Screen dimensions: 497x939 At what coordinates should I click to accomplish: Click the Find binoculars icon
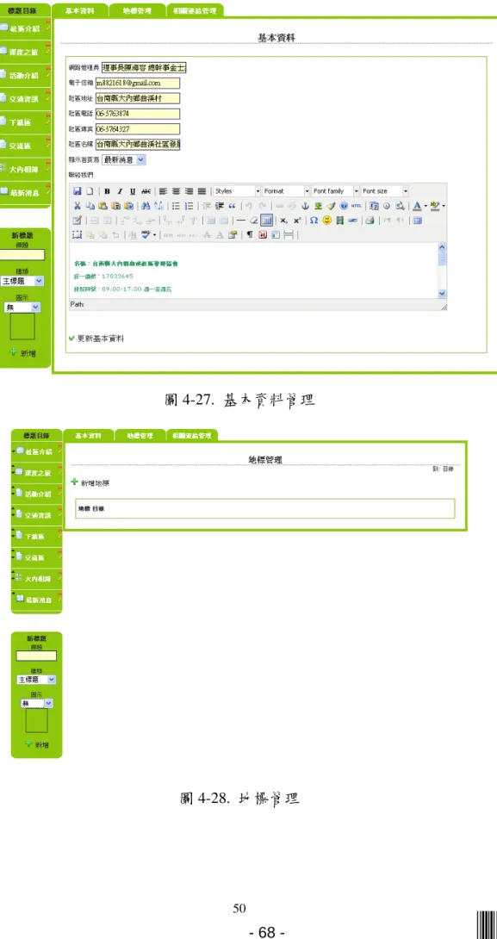point(146,205)
